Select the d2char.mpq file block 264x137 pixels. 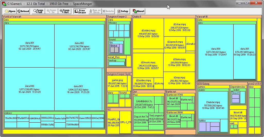[179, 28]
